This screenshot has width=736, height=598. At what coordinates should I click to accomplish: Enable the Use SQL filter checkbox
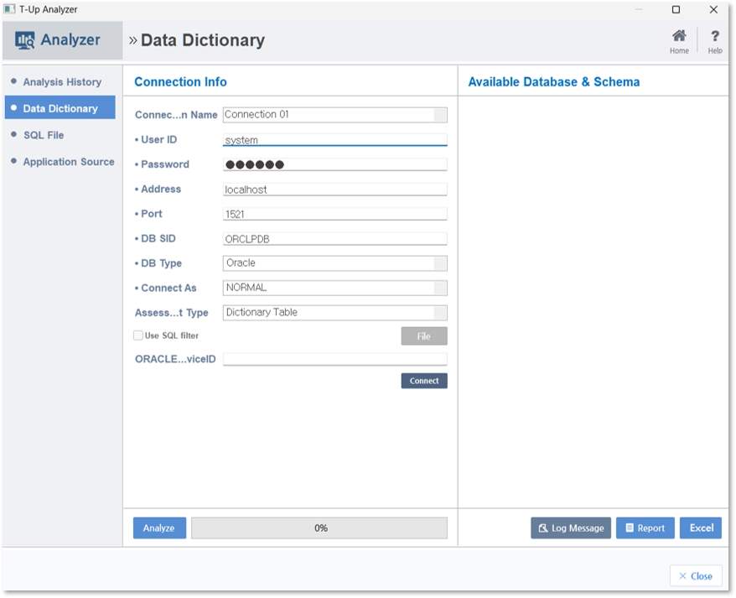138,335
